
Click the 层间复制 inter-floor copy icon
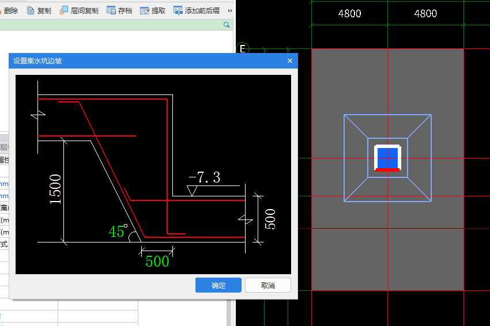pyautogui.click(x=64, y=10)
